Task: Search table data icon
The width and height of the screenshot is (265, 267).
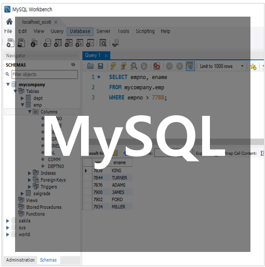Action: coord(103,43)
